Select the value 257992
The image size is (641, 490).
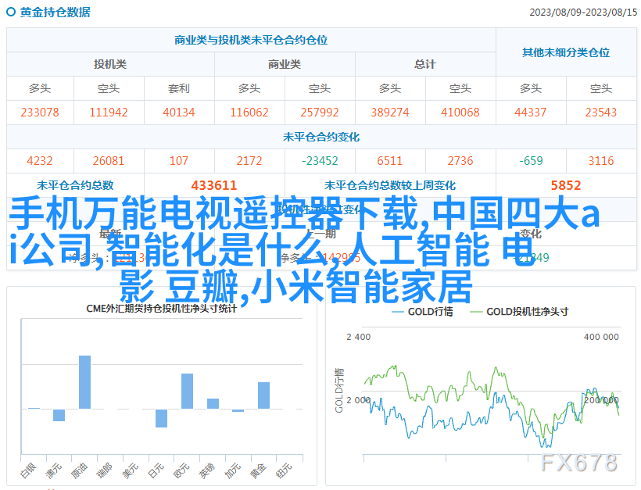tap(320, 113)
